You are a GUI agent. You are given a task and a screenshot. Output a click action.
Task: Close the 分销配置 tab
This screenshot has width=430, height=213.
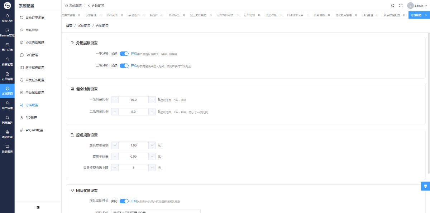(425, 15)
